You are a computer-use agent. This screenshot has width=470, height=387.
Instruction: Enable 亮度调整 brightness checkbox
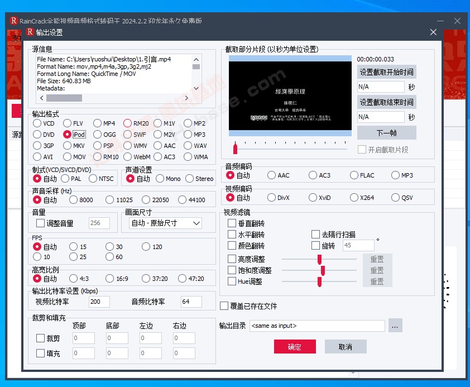pyautogui.click(x=232, y=259)
